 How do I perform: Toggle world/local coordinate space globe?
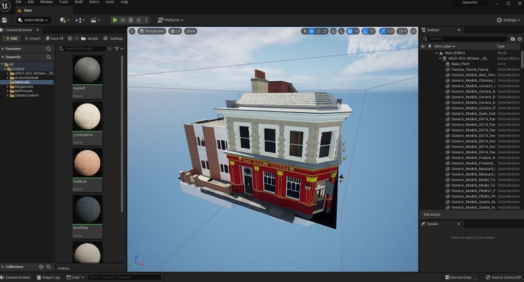333,31
